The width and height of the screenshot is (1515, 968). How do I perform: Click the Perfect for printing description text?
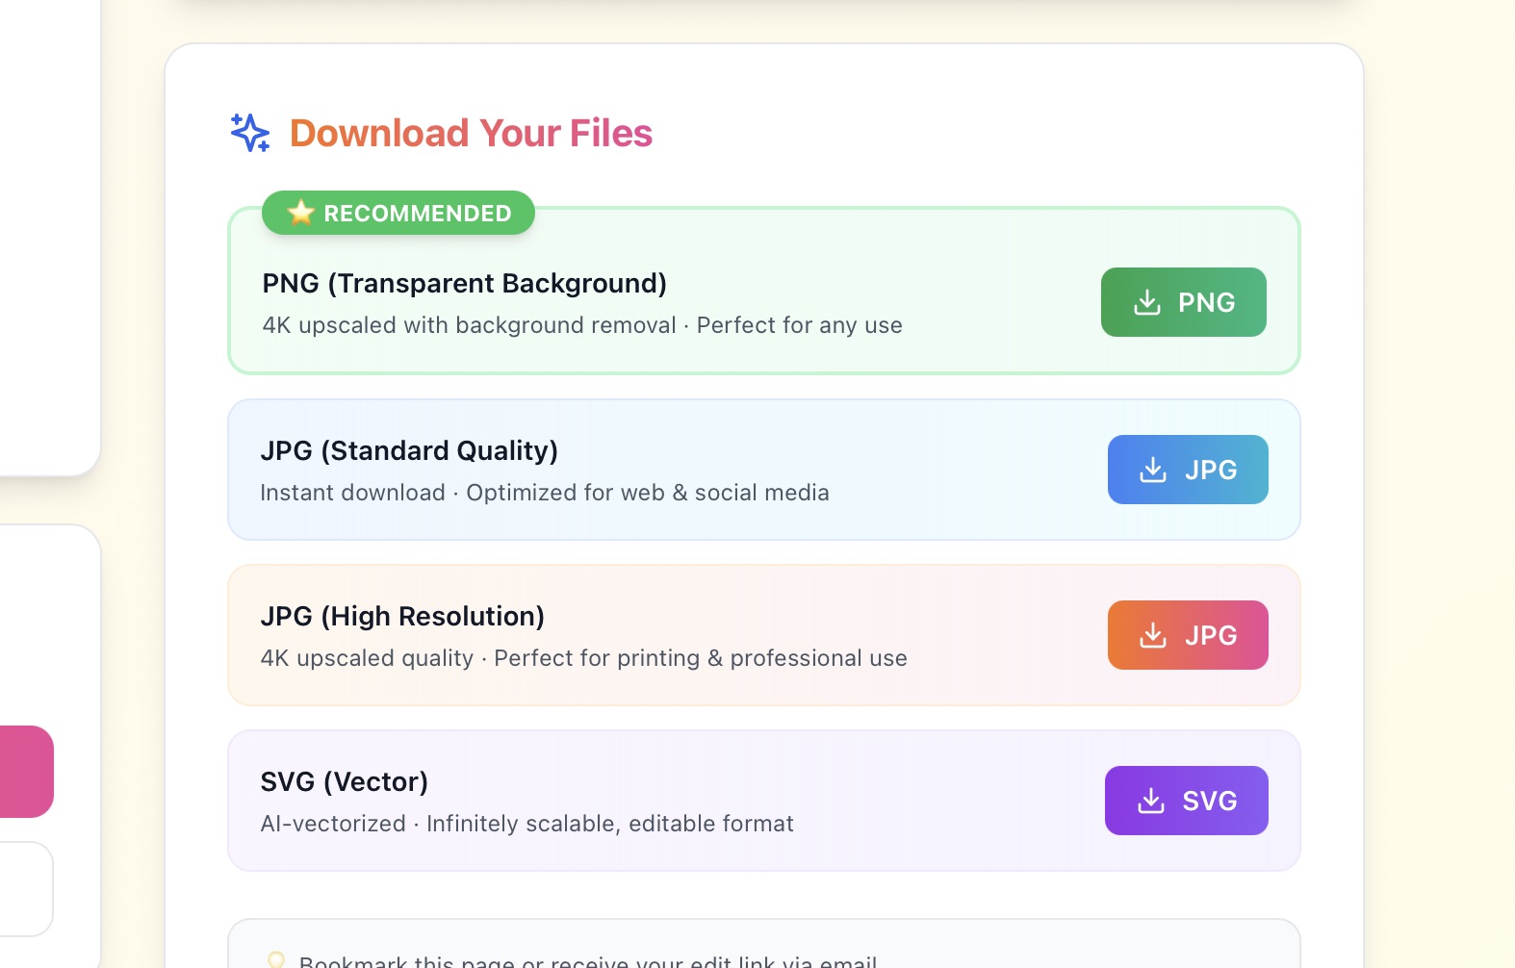click(583, 658)
